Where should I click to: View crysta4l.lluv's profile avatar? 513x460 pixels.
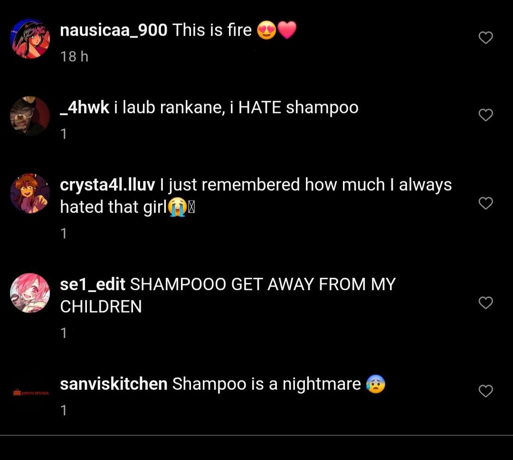tap(30, 193)
